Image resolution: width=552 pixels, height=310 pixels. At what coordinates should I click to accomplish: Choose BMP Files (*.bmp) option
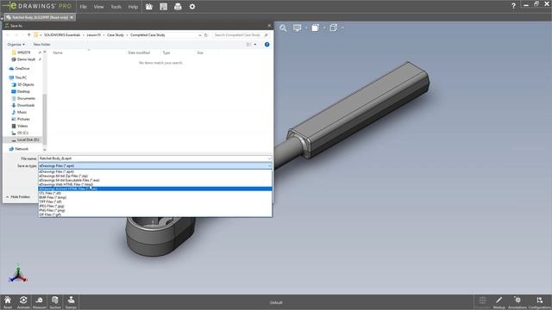pos(155,197)
